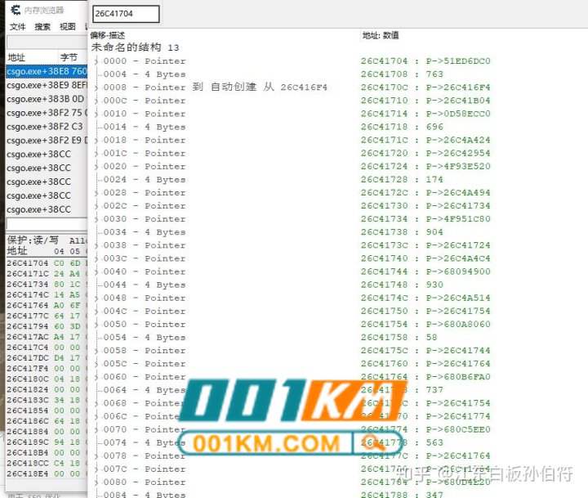Expand the 002C - Pointer node
The image size is (588, 498).
96,206
